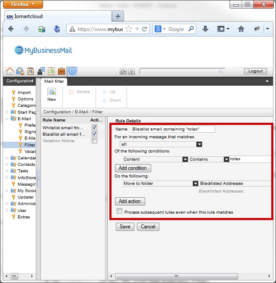Open the Contains comparison dropdown
Image resolution: width=276 pixels, height=283 pixels.
pos(226,159)
